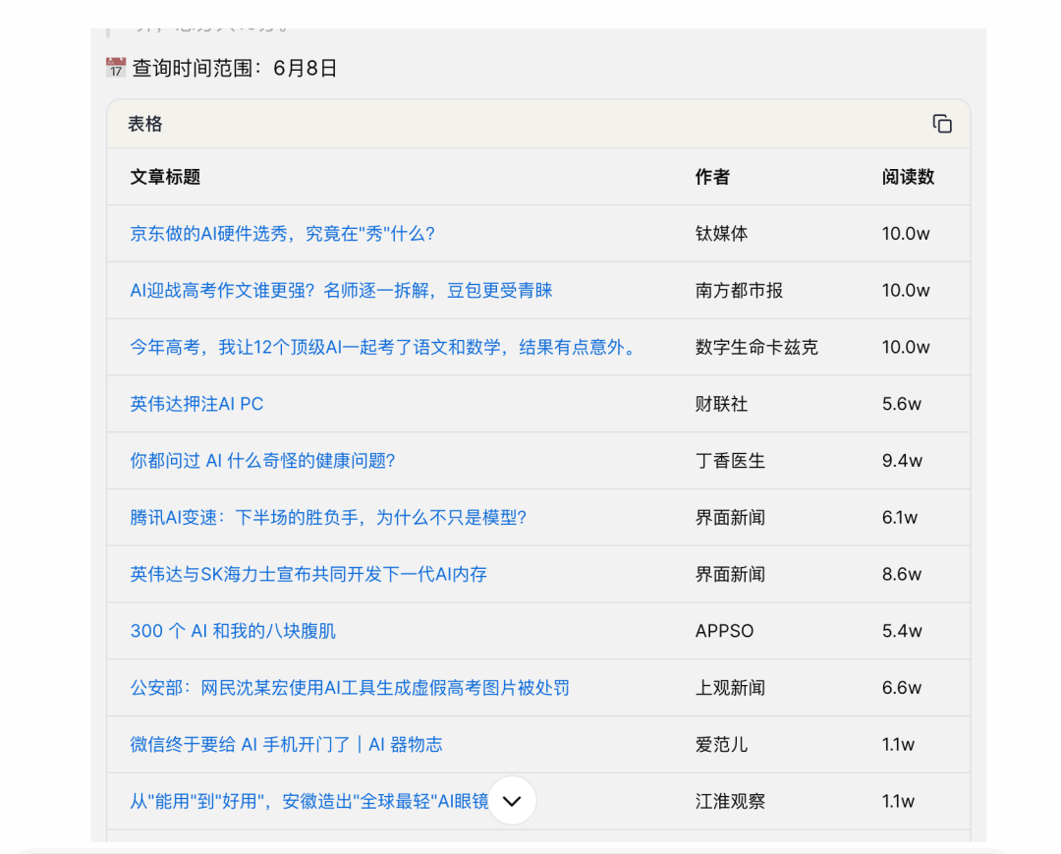Click the 文章标题 column header
Image resolution: width=1061 pixels, height=854 pixels.
165,177
